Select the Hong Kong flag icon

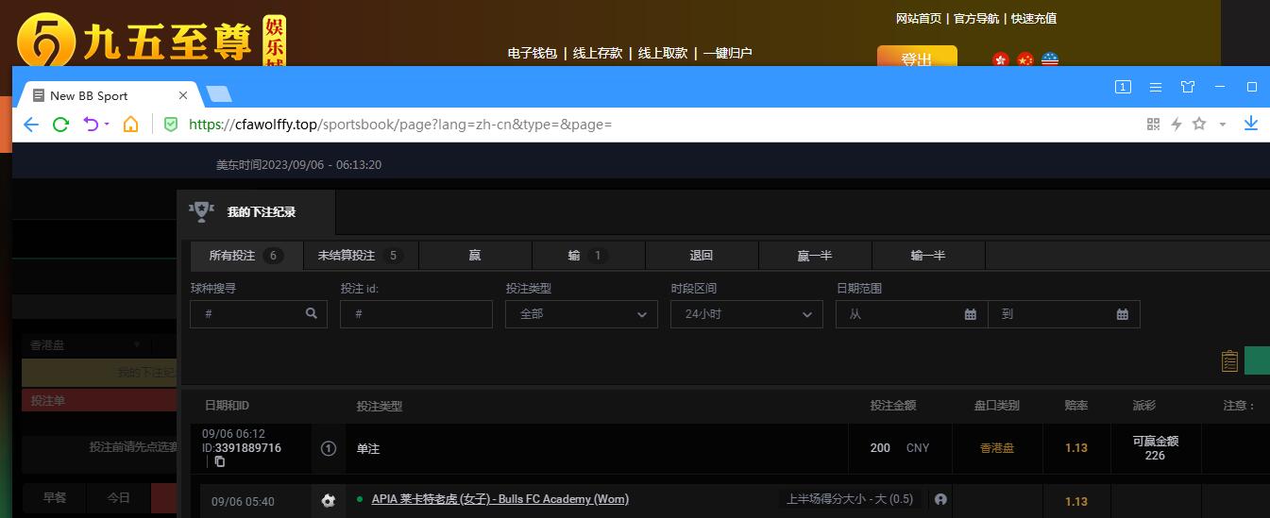tap(1001, 60)
